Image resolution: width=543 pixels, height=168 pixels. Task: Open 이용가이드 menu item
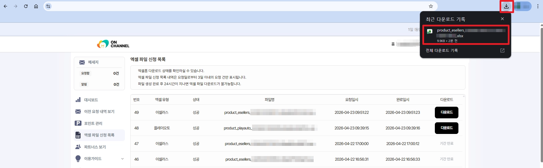coord(93,159)
